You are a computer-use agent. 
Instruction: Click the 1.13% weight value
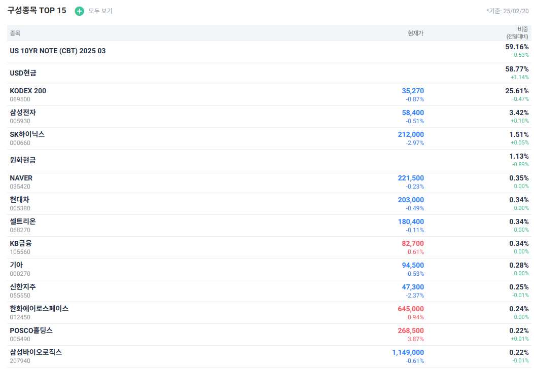[x=519, y=156]
